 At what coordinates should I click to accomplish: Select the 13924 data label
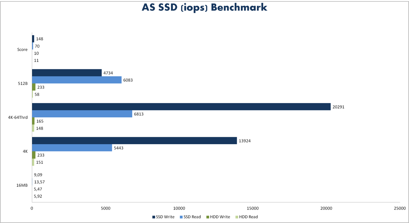[x=244, y=141]
